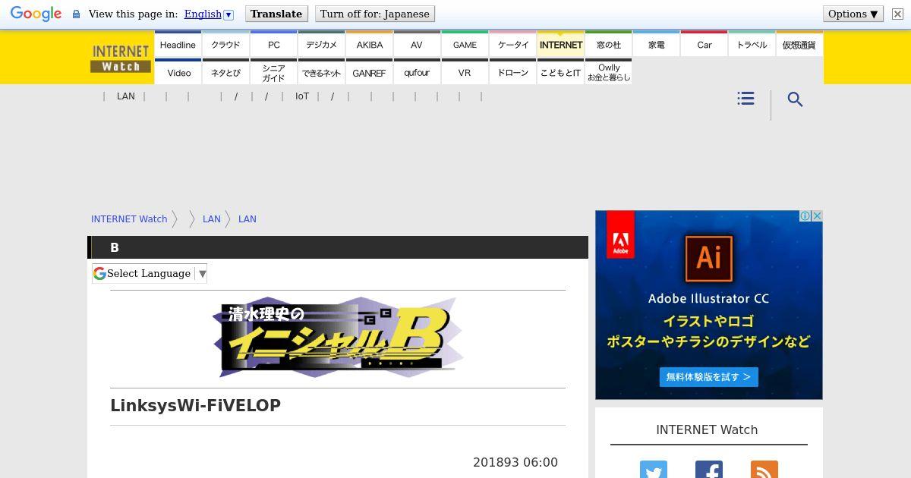Click the first LAN breadcrumb link

tap(212, 219)
